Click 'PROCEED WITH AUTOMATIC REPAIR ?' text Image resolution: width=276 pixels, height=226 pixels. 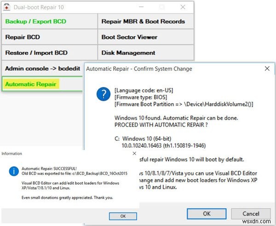point(161,125)
